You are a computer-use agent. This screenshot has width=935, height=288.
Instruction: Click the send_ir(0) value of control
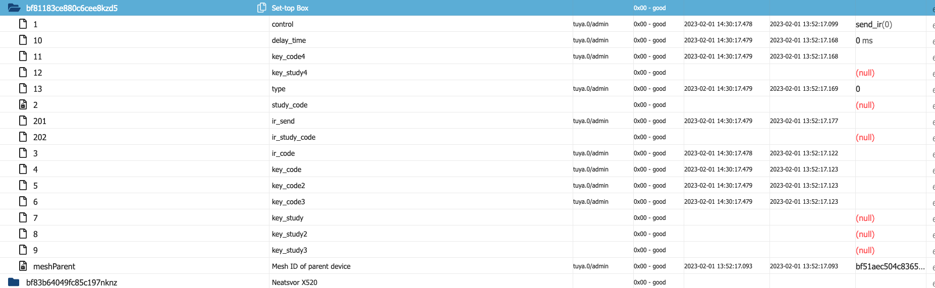pyautogui.click(x=873, y=24)
